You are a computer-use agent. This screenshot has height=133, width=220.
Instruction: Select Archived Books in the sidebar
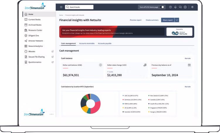35,25
